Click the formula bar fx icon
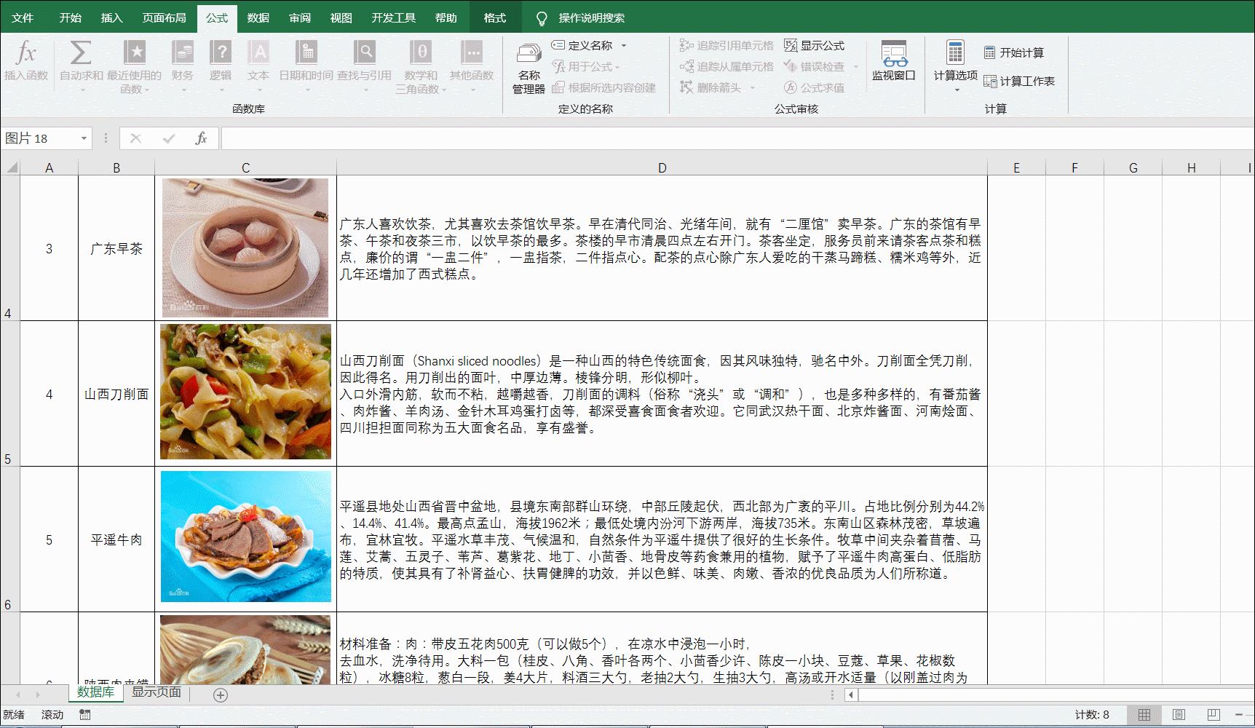Screen dimensions: 1255x728 [202, 138]
